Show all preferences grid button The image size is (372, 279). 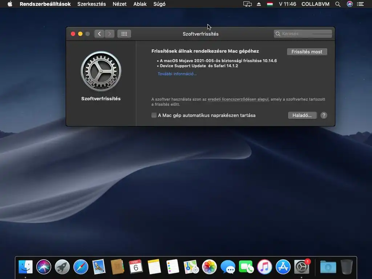click(x=124, y=34)
